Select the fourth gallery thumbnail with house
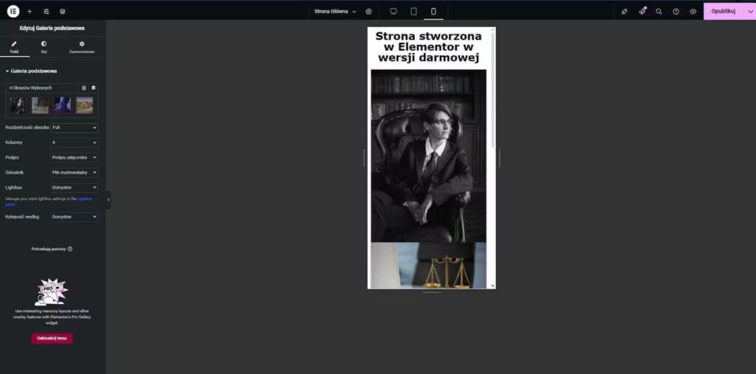This screenshot has height=374, width=756. (84, 105)
